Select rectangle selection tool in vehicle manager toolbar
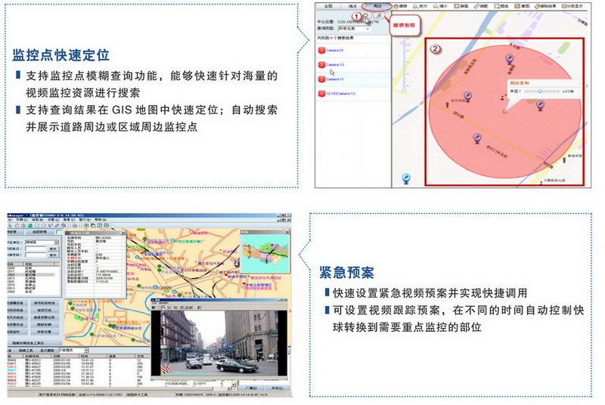The width and height of the screenshot is (605, 405). pos(36,225)
